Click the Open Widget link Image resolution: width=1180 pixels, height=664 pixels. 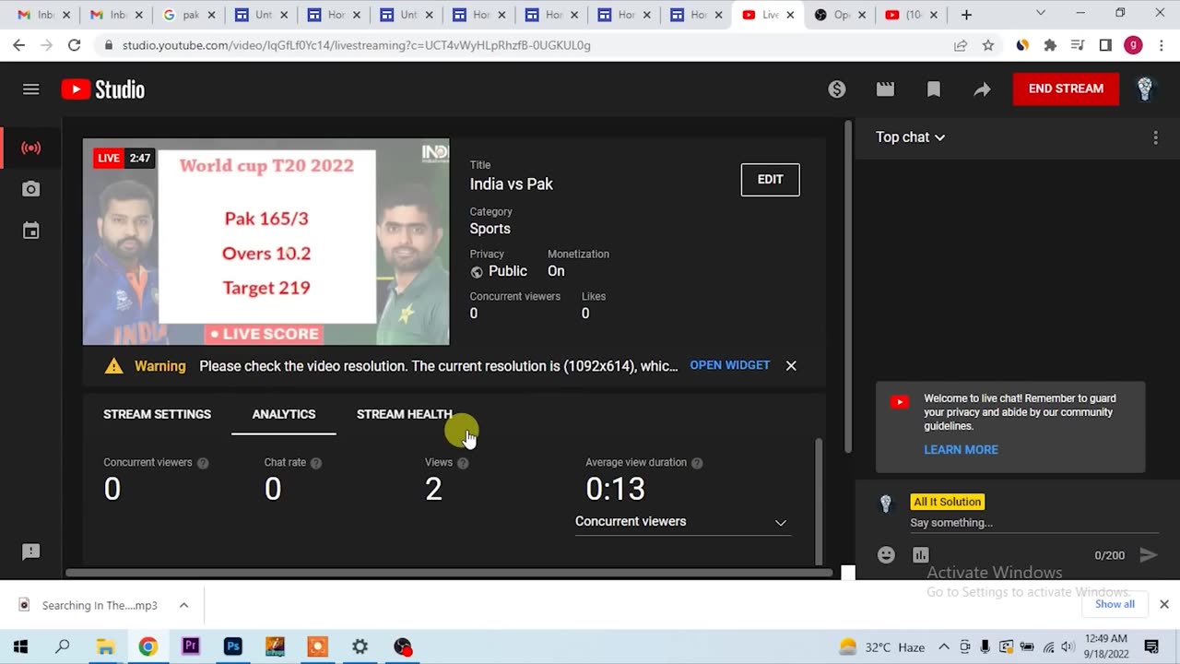click(729, 365)
